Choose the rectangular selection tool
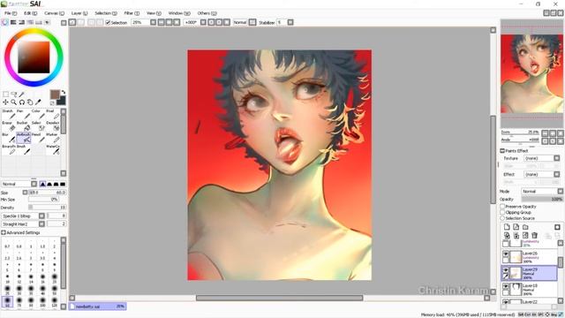565x318 pixels. tap(6, 95)
